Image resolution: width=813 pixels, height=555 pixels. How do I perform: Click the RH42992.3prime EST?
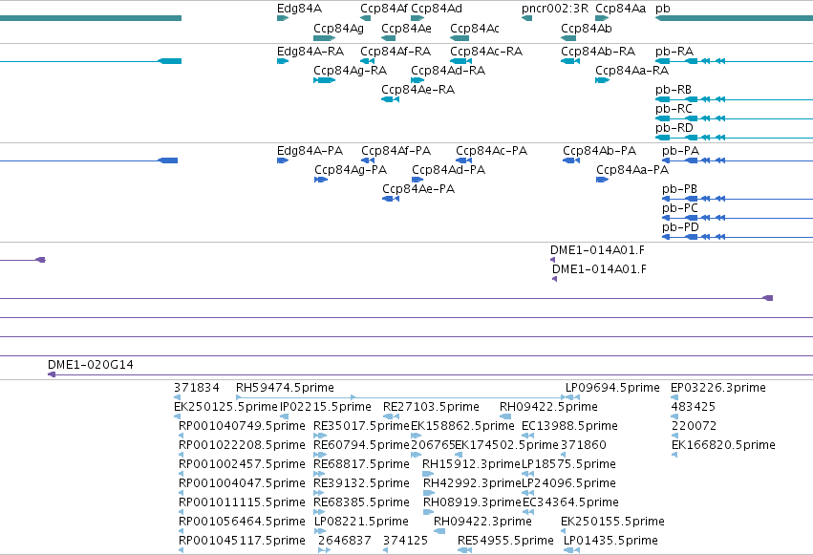pyautogui.click(x=429, y=493)
